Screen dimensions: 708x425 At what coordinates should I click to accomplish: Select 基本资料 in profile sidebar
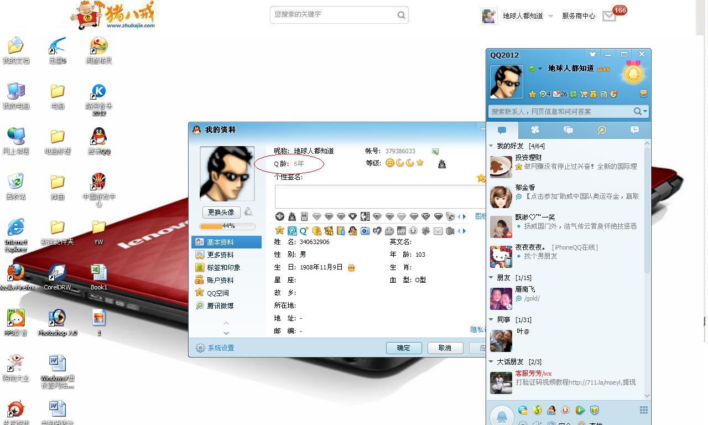[x=227, y=242]
